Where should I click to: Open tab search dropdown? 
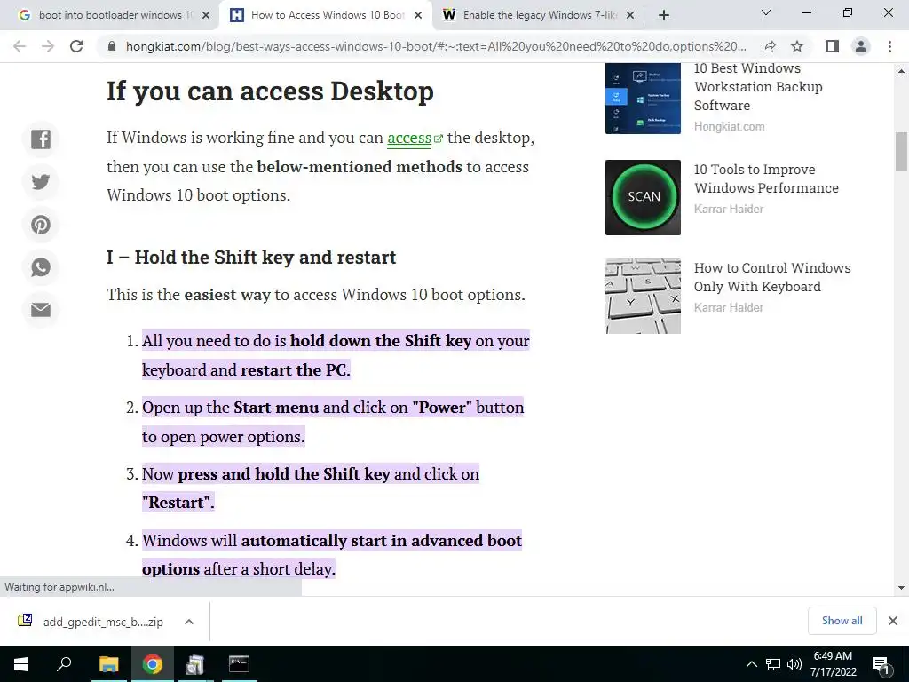765,12
